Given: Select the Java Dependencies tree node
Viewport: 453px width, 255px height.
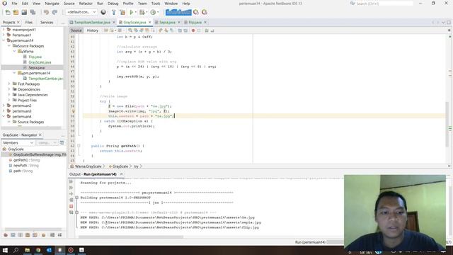Looking at the screenshot, I should [x=33, y=95].
